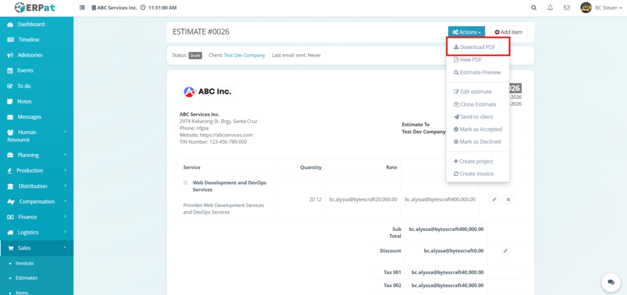The image size is (627, 295).
Task: Click the pencil edit icon for service row
Action: coord(494,199)
